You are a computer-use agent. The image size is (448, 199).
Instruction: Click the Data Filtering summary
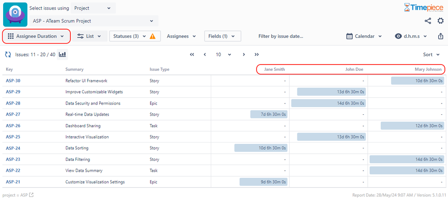click(78, 159)
